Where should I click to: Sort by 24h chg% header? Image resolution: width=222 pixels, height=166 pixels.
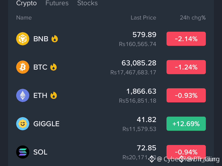(x=193, y=18)
